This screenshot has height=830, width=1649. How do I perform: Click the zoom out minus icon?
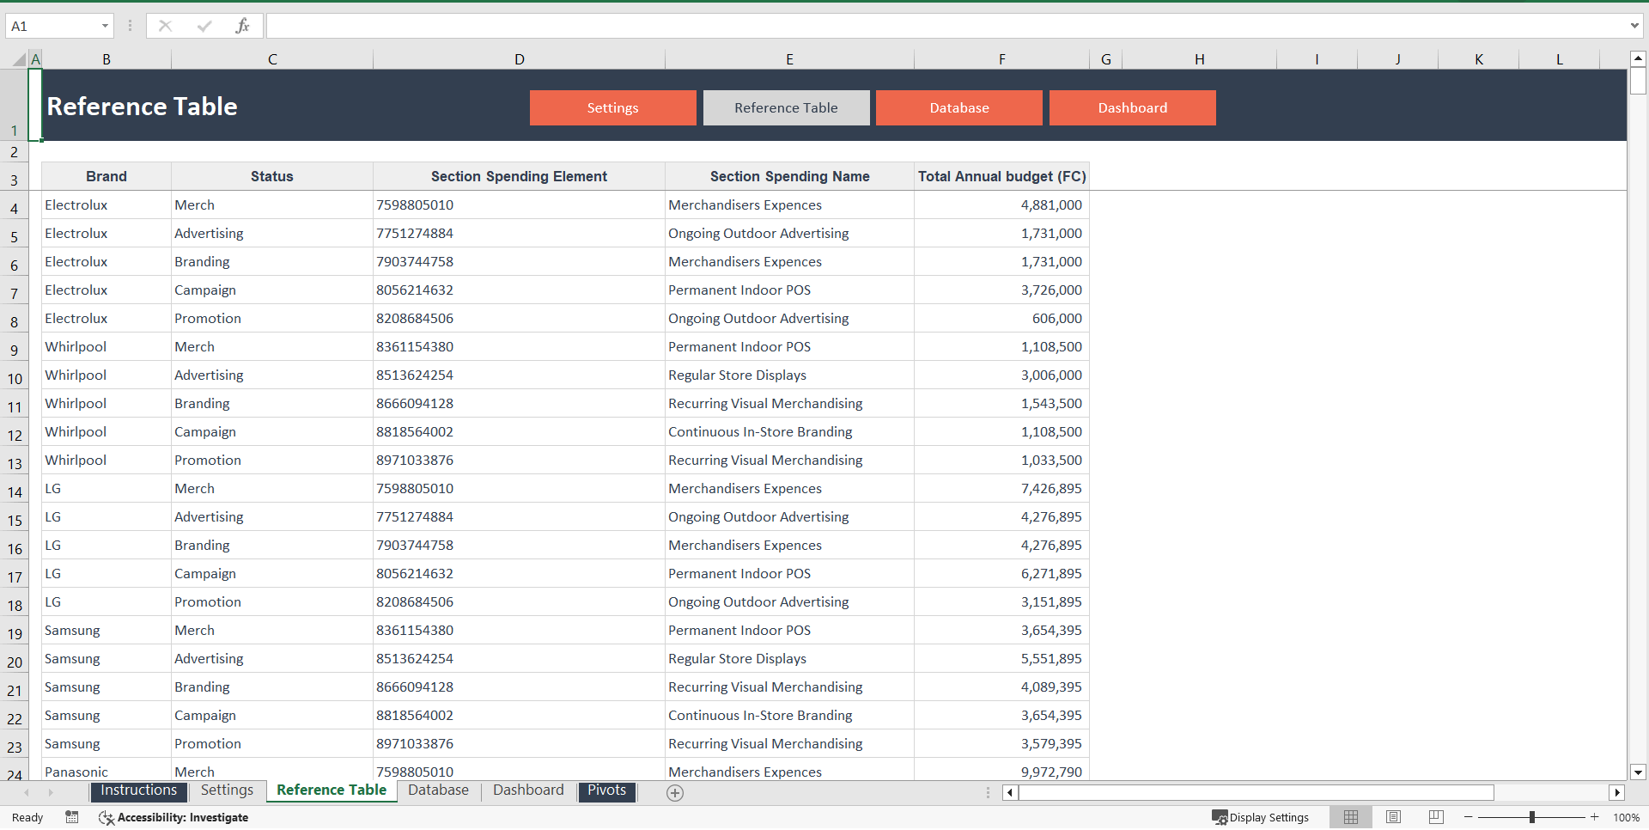pyautogui.click(x=1469, y=817)
